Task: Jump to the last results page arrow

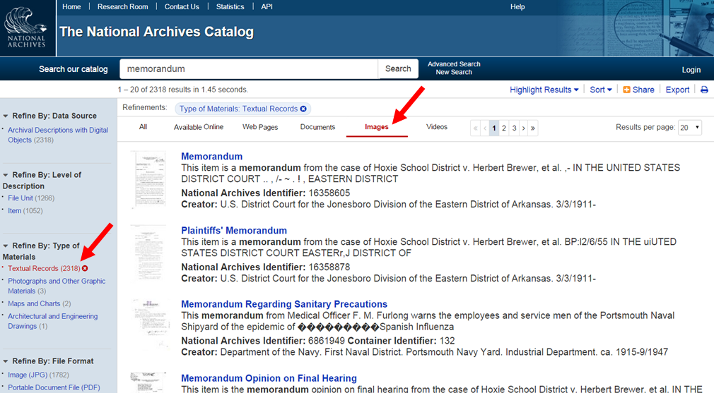Action: tap(533, 128)
